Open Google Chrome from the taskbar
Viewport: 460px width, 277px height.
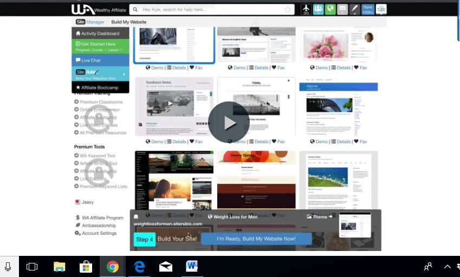[x=113, y=267]
